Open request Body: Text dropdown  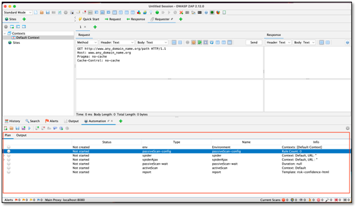[x=152, y=42]
